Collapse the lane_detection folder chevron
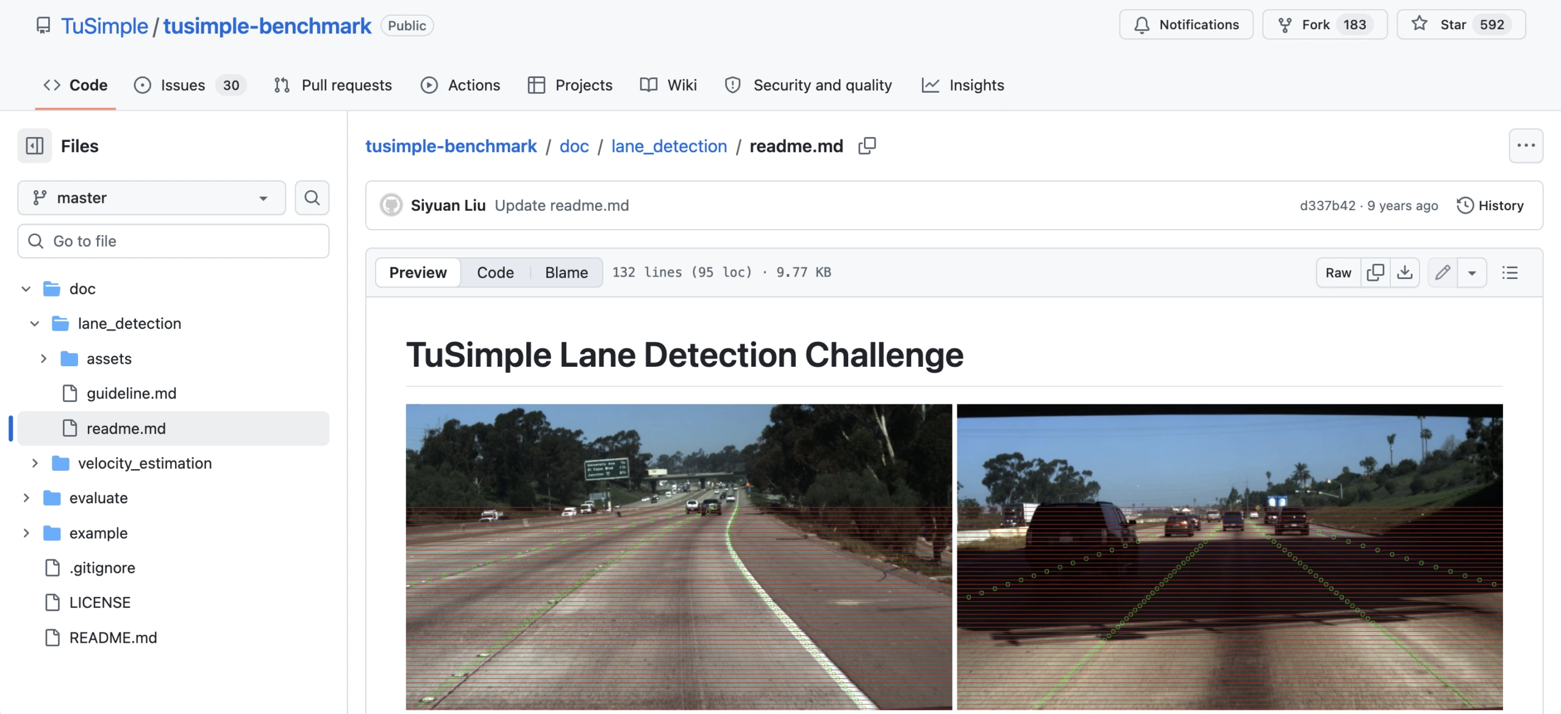The height and width of the screenshot is (714, 1561). click(35, 323)
